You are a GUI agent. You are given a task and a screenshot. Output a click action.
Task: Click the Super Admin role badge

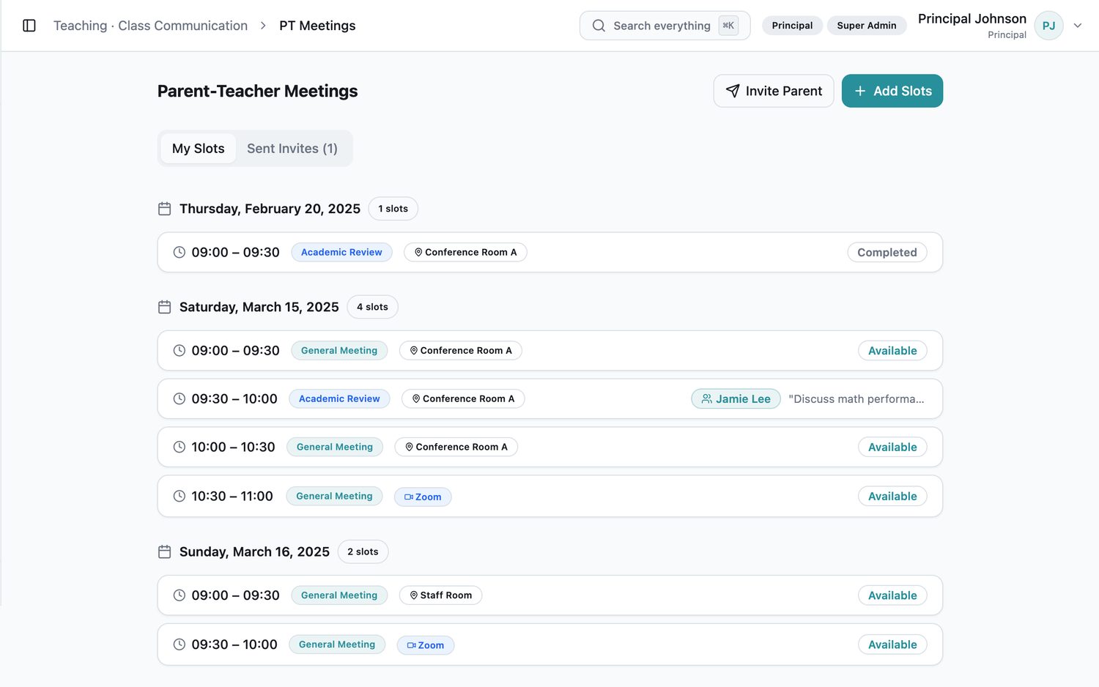point(867,26)
